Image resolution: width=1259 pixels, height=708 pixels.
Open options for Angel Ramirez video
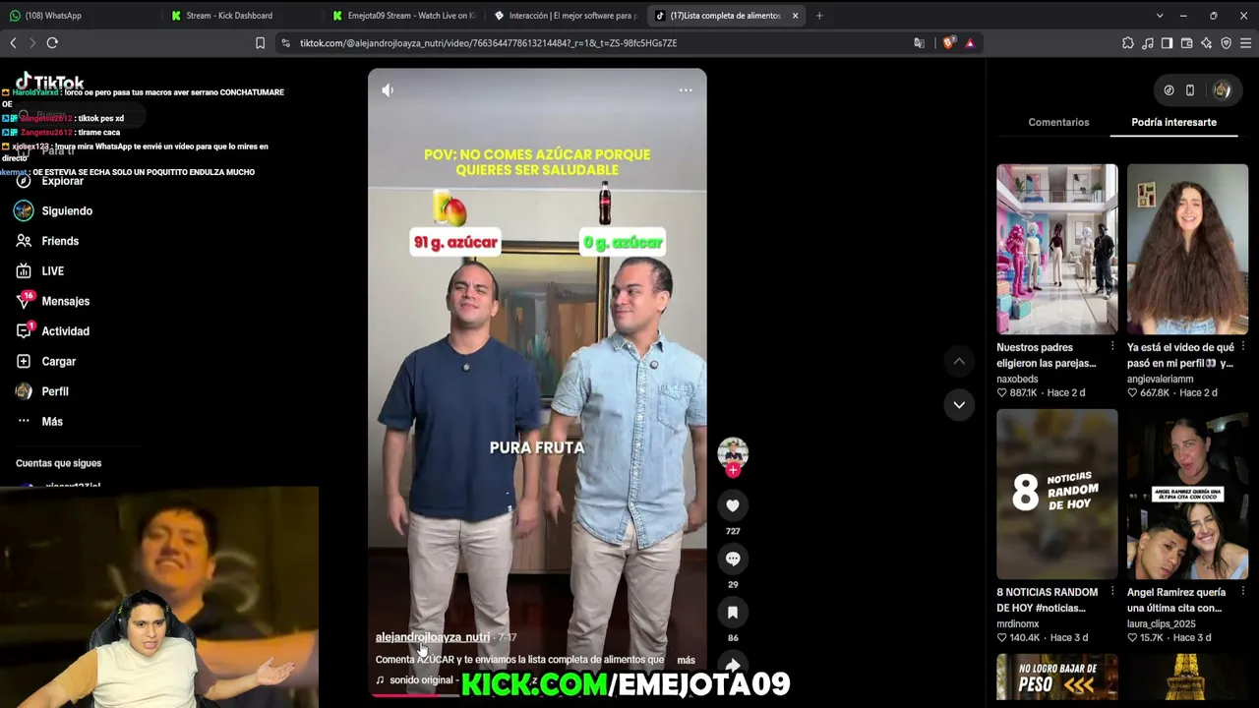(1242, 592)
